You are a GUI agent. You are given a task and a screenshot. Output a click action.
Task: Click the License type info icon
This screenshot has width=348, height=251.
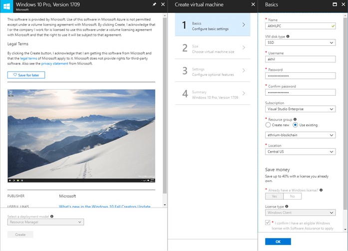[x=287, y=206]
